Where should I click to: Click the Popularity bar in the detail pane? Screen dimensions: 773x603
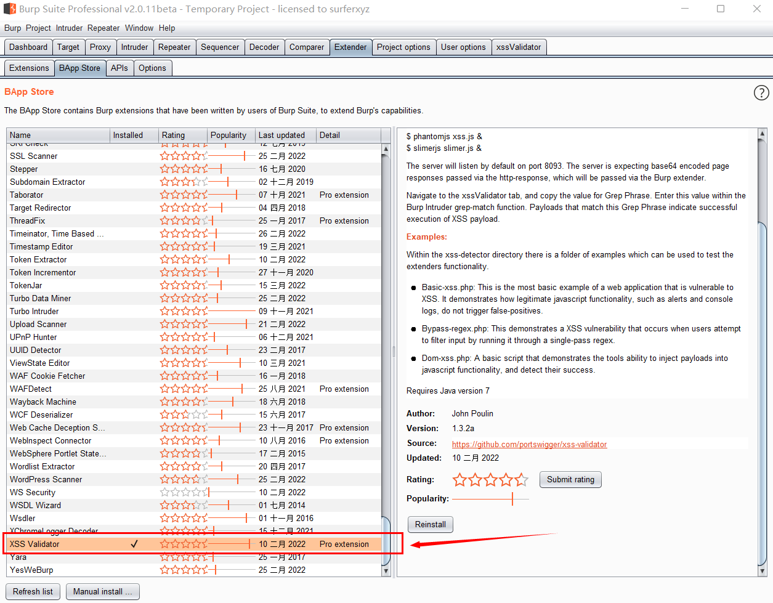point(490,498)
